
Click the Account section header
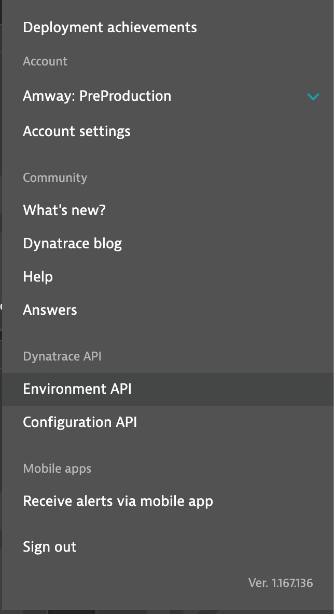45,61
